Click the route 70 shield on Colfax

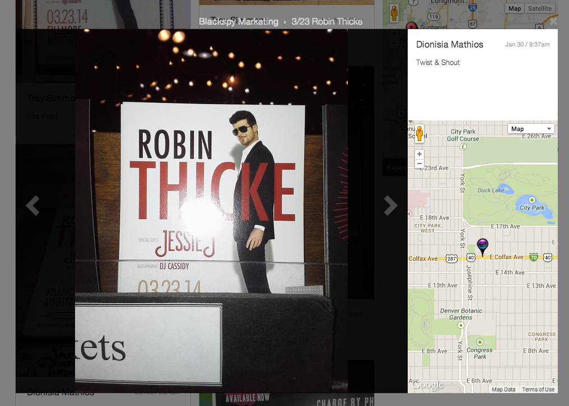533,257
